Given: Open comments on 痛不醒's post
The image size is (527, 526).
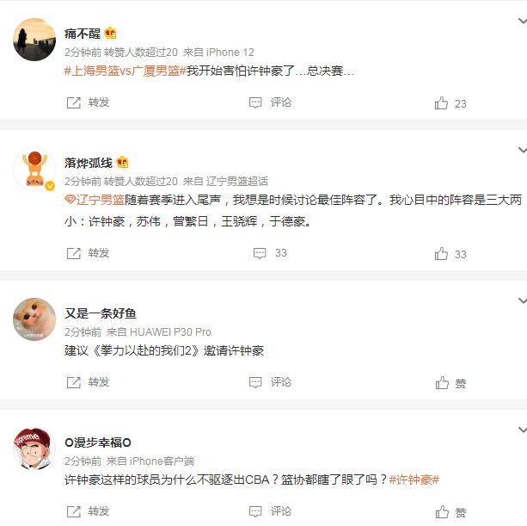Looking at the screenshot, I should [x=270, y=102].
